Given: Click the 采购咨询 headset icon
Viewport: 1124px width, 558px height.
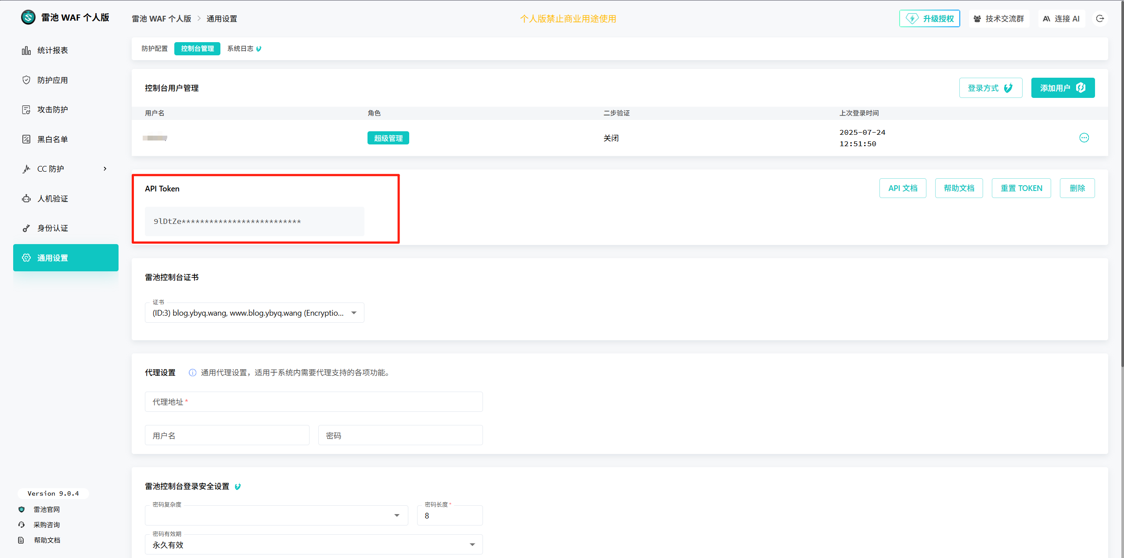Looking at the screenshot, I should [22, 525].
